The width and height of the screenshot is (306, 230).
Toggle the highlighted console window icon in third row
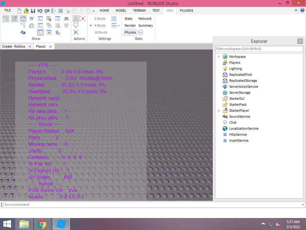pos(40,32)
